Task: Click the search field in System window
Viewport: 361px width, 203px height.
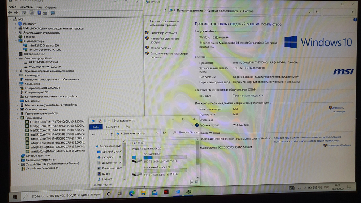Action: [339, 12]
